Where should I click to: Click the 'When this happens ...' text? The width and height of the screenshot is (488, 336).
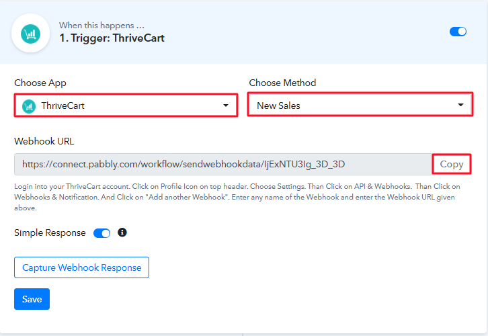tap(101, 26)
